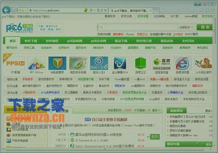Viewport: 218px width, 153px height.
Task: Click the 新浪微博桌面客户端 icon
Action: pyautogui.click(x=9, y=135)
